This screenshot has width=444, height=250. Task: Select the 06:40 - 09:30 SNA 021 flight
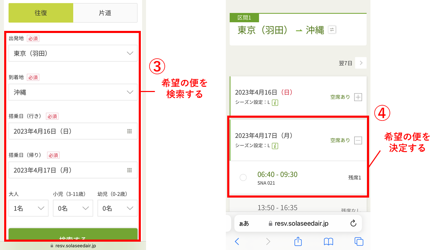[243, 177]
